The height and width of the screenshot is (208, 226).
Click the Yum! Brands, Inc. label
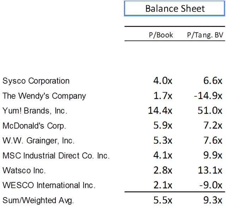(35, 111)
